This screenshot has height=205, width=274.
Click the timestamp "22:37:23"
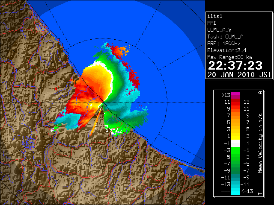click(235, 65)
